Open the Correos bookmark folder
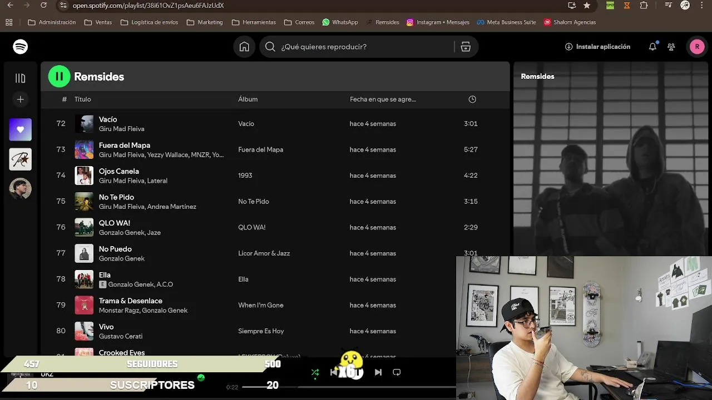Viewport: 712px width, 400px height. [x=299, y=22]
